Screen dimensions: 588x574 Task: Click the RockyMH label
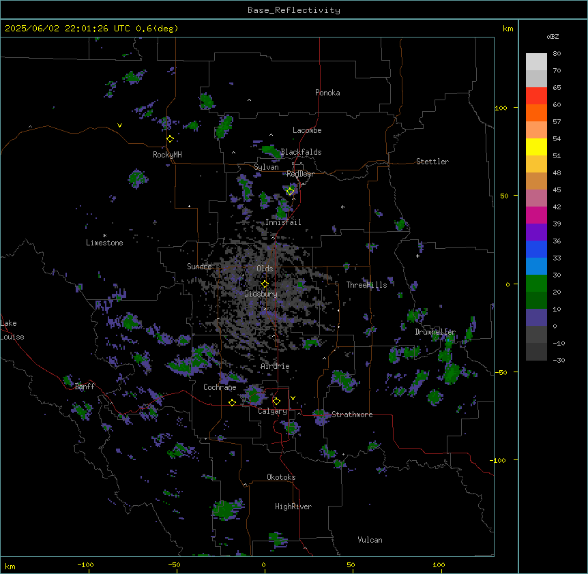167,155
